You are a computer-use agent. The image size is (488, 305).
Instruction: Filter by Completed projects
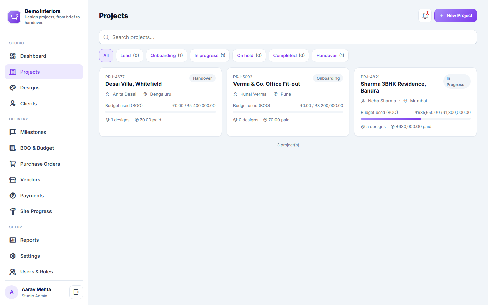tap(289, 56)
